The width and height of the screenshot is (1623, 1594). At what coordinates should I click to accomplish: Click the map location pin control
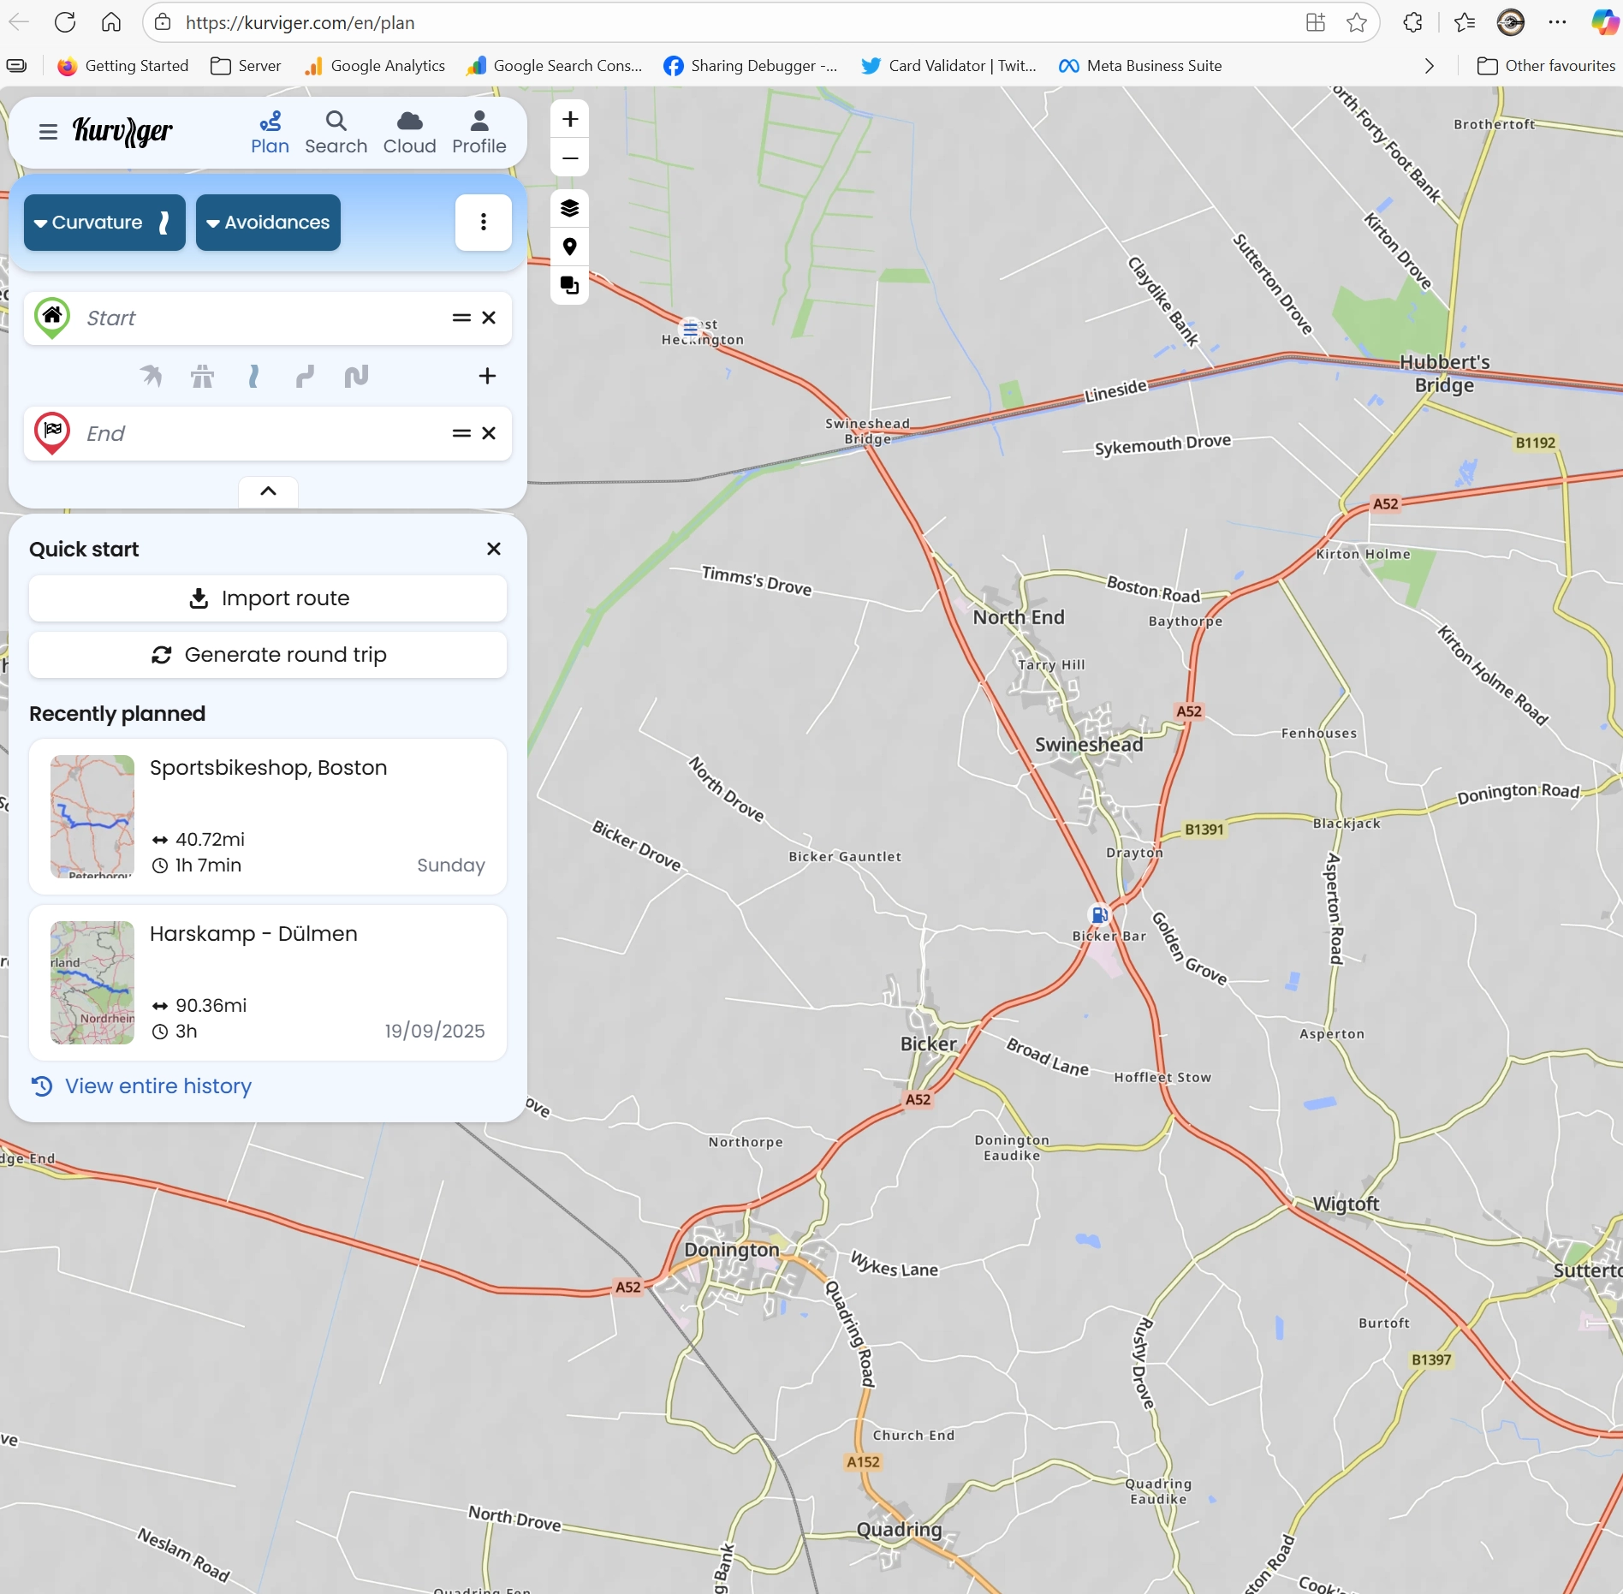(570, 247)
